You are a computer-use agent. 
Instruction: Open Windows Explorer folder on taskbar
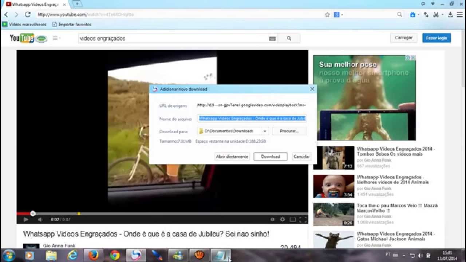tap(51, 255)
